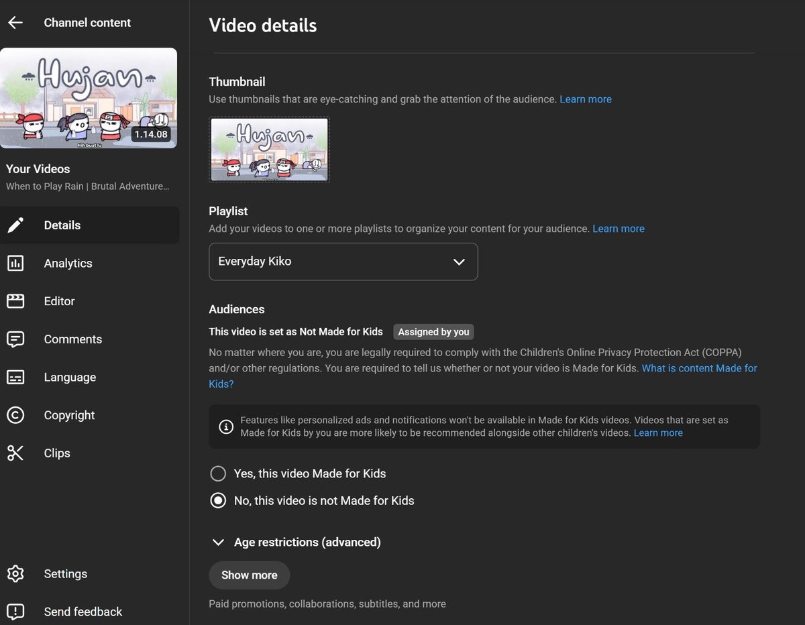Viewport: 805px width, 625px height.
Task: Open the Settings menu item
Action: (90, 574)
